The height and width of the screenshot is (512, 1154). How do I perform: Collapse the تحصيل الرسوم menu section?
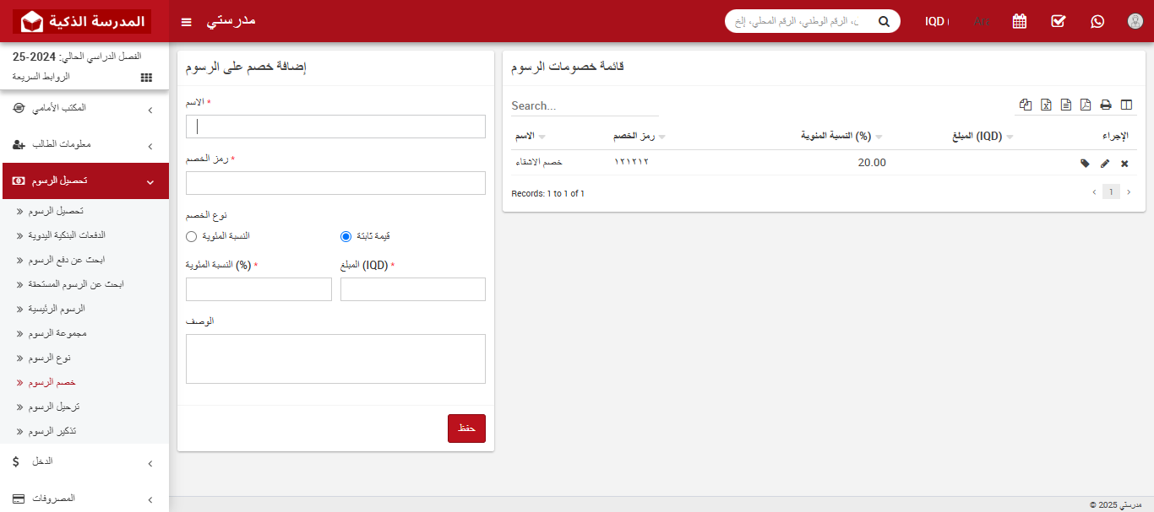pos(84,181)
